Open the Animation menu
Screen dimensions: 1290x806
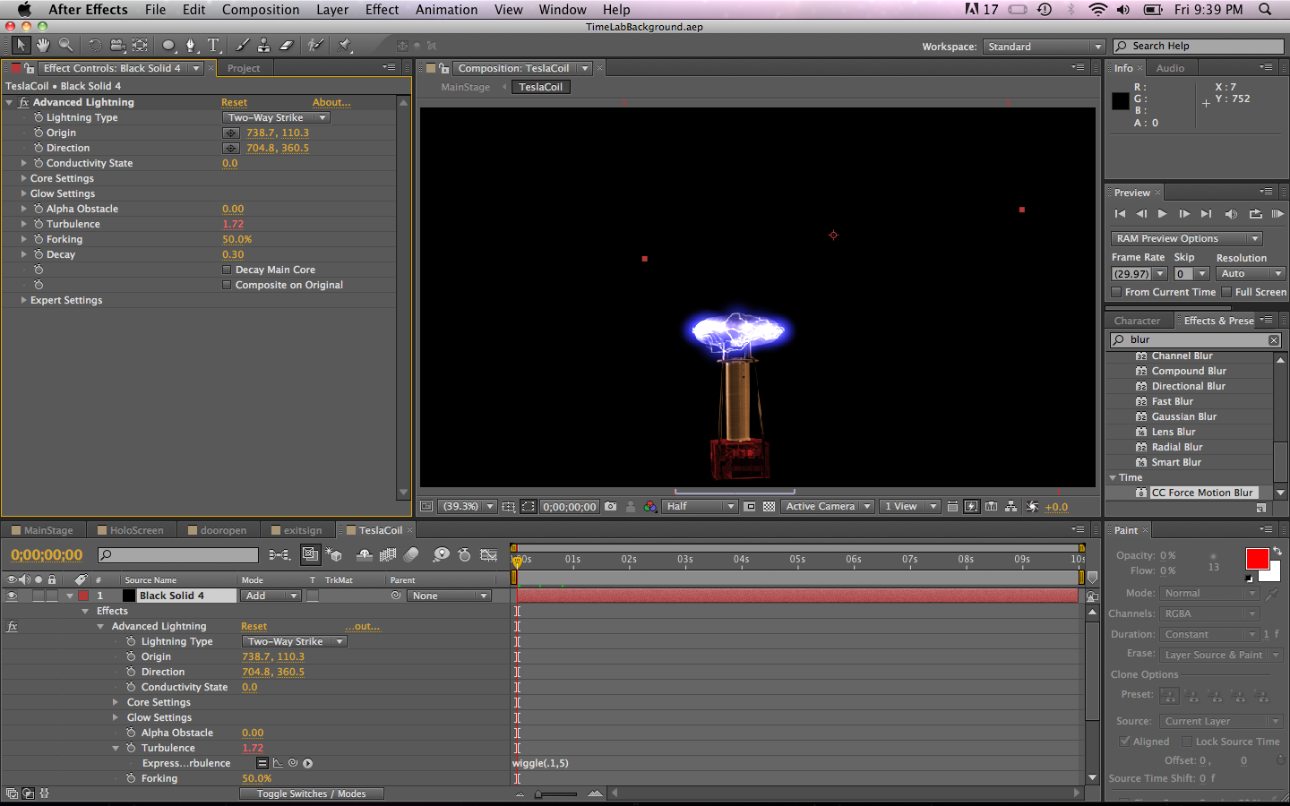(447, 10)
